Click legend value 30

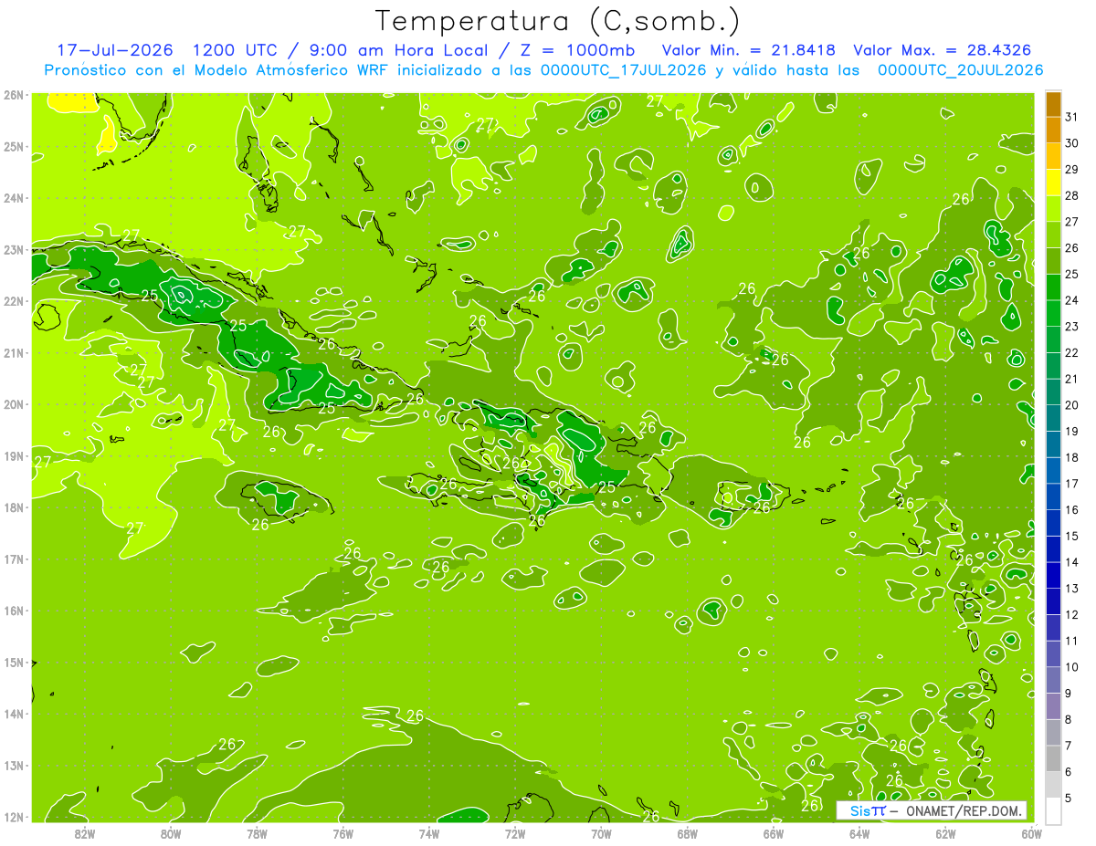(x=1071, y=143)
